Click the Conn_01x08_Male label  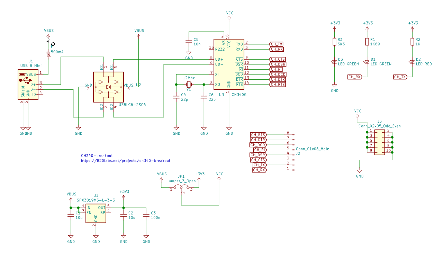pos(312,149)
